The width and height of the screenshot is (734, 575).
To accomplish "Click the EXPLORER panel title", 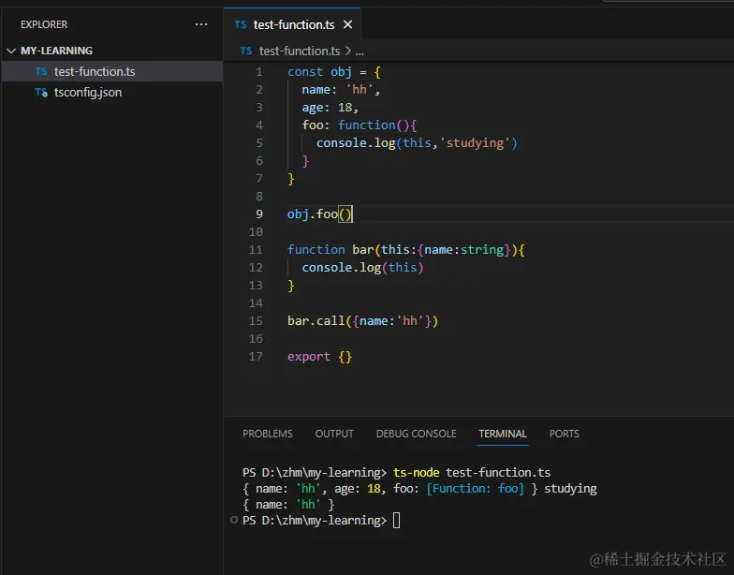I will pos(44,24).
